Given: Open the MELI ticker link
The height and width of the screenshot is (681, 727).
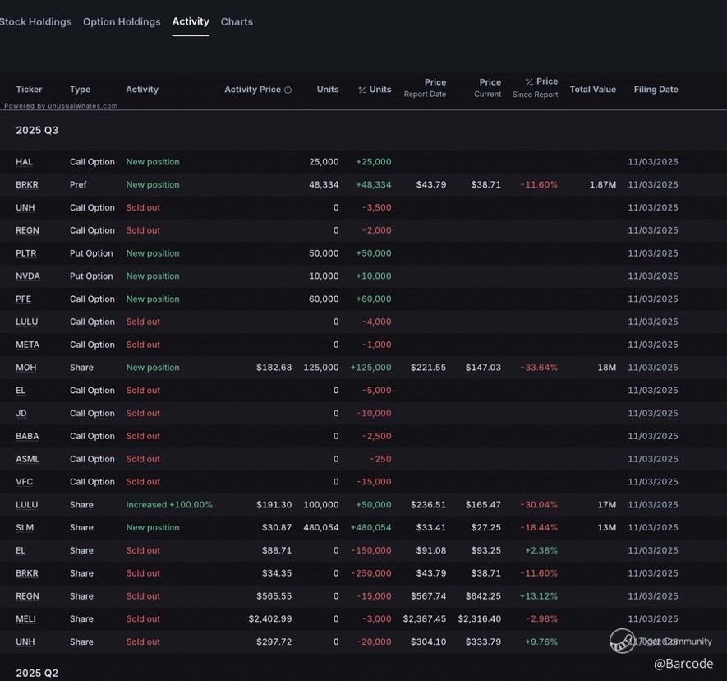Looking at the screenshot, I should 25,619.
